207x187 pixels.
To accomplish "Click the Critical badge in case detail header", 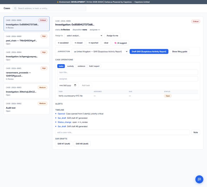I will pyautogui.click(x=196, y=21).
